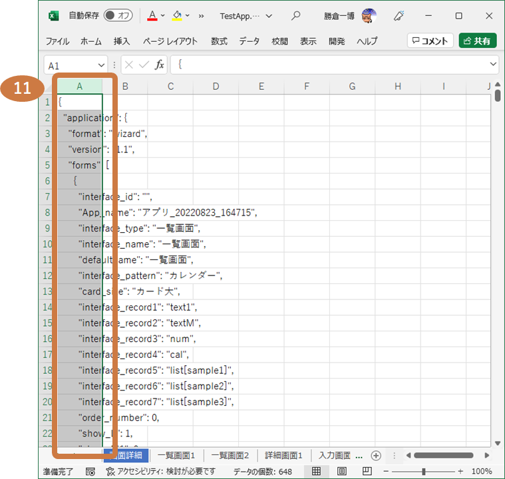Click the コメント button

click(430, 41)
